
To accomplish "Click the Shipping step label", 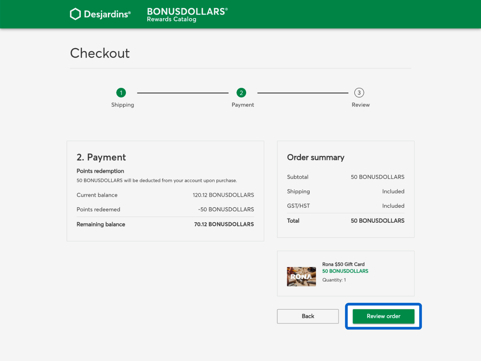I will (123, 105).
